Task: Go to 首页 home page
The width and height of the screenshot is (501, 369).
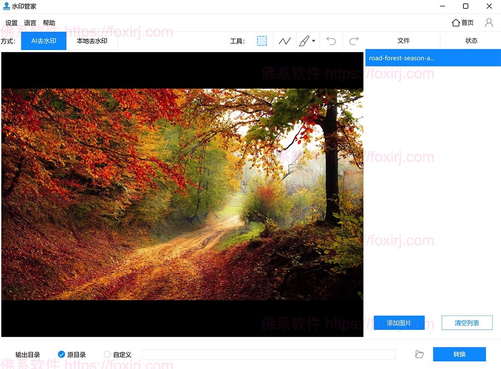Action: pos(463,23)
